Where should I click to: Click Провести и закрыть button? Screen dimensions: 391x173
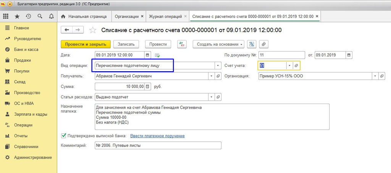click(x=86, y=44)
